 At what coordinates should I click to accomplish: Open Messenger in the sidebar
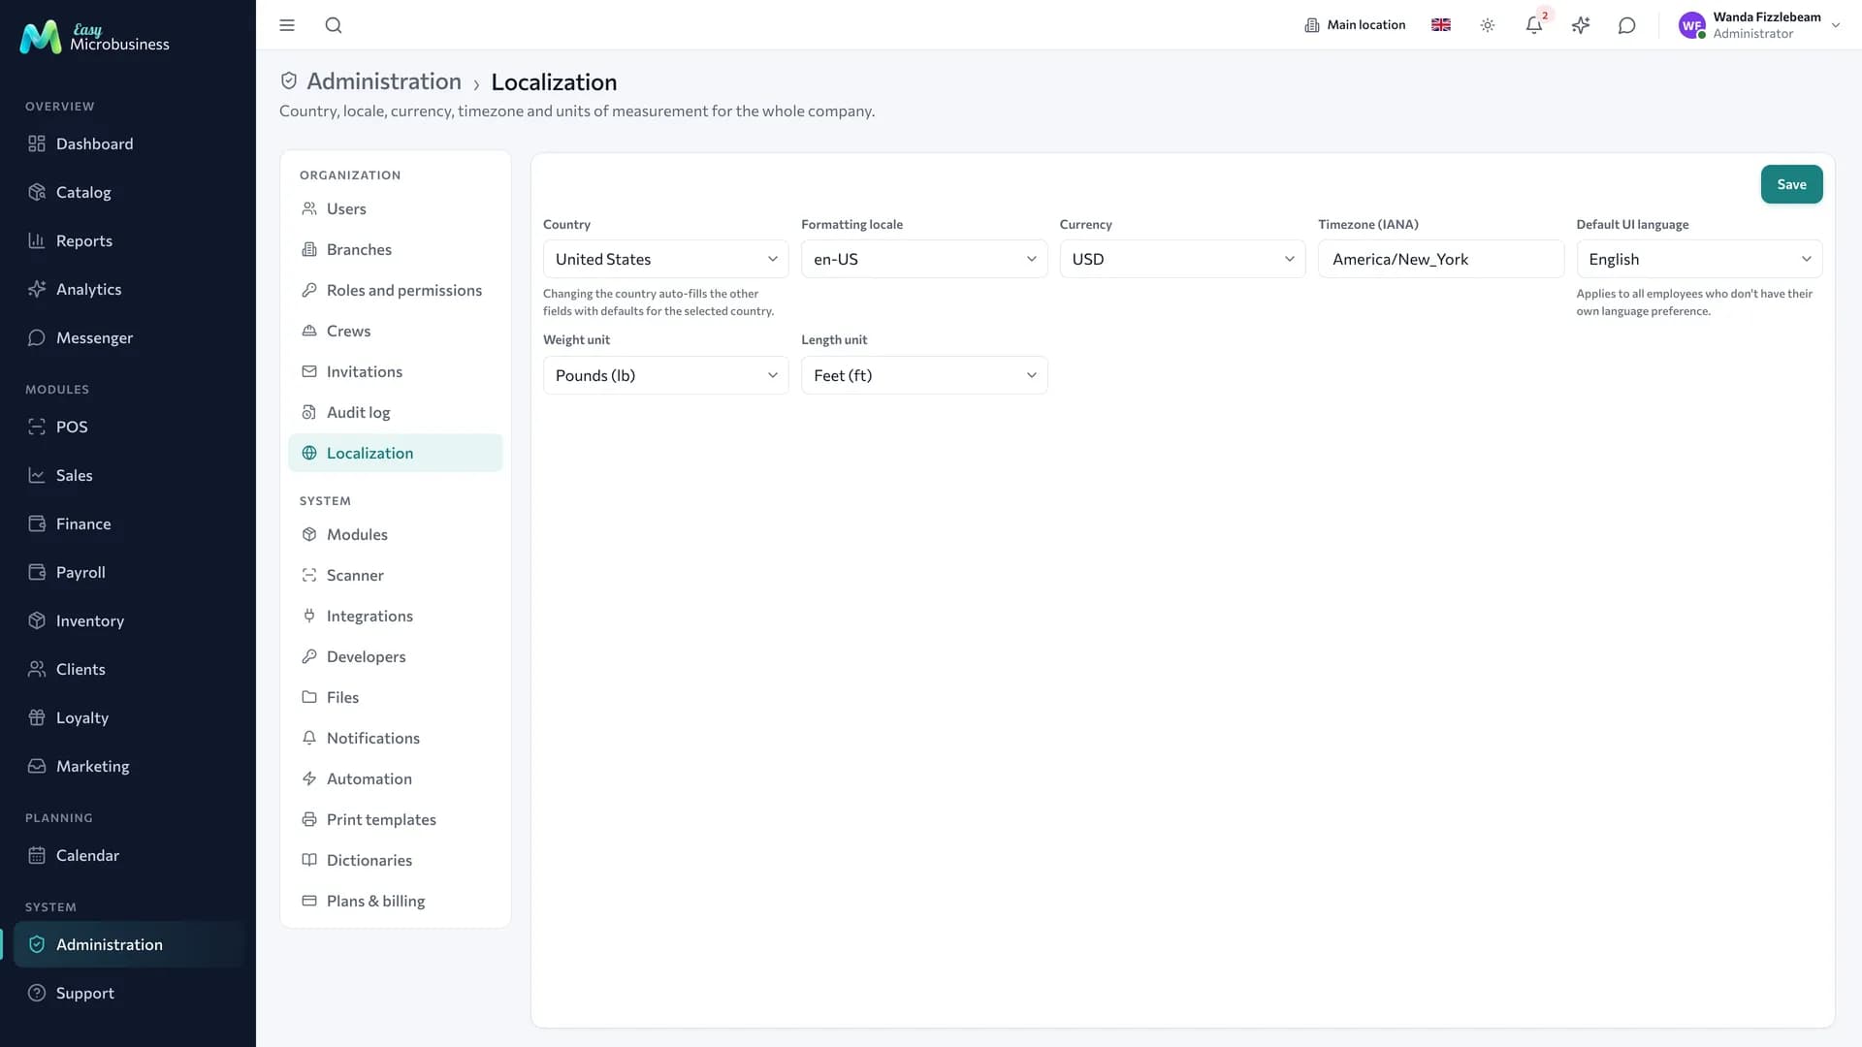[128, 337]
